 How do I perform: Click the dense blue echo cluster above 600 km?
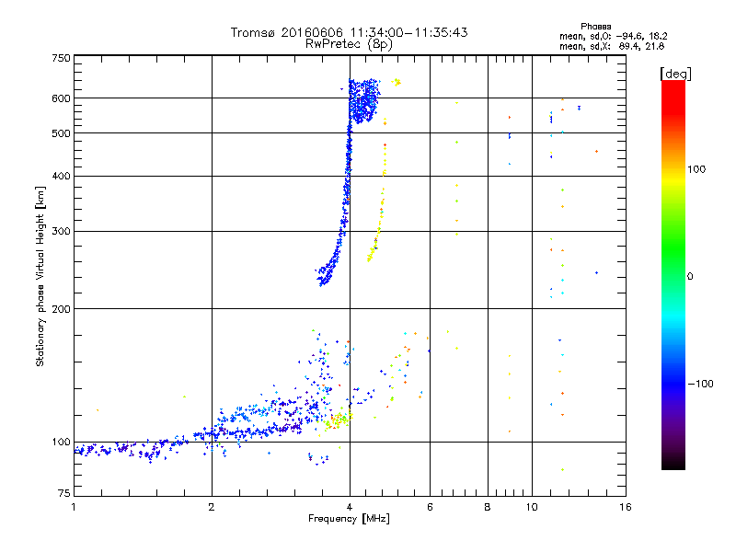tap(363, 101)
